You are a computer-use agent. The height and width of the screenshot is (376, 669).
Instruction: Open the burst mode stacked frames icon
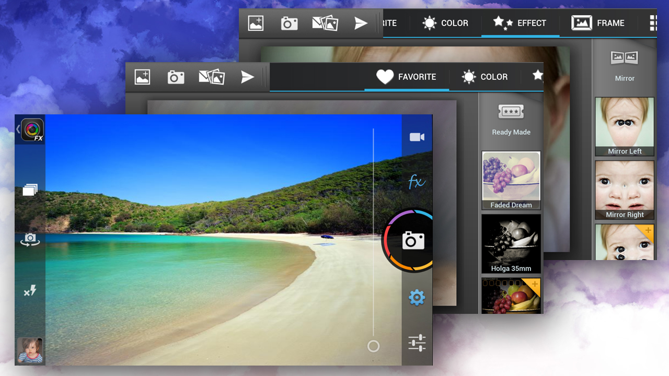pyautogui.click(x=30, y=190)
